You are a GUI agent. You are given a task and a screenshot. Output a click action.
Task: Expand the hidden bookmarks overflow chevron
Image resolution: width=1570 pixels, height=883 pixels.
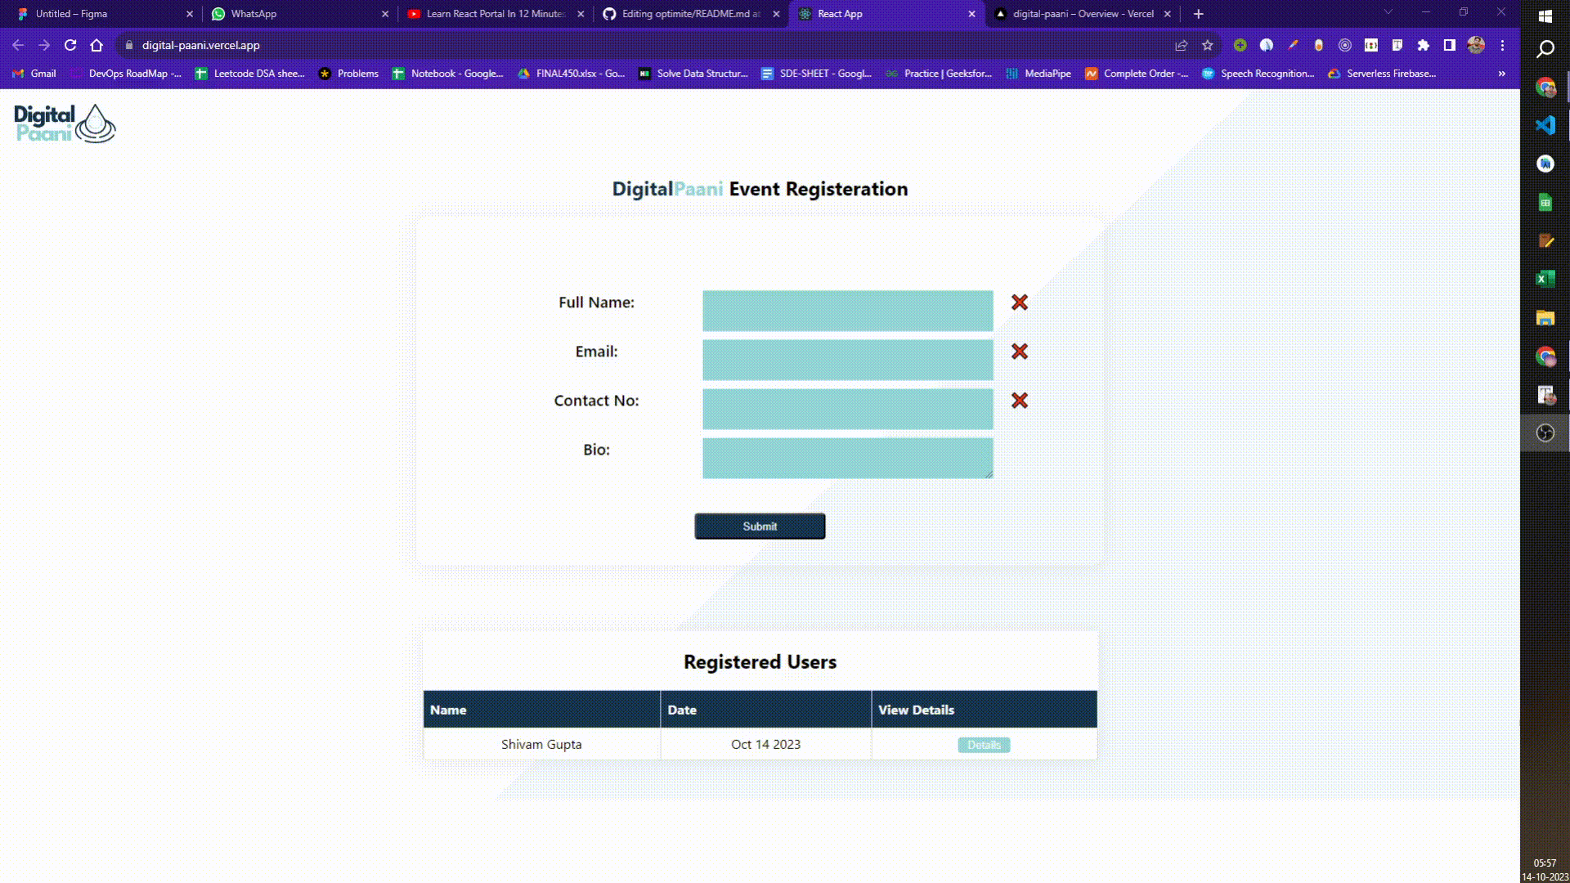(1501, 74)
